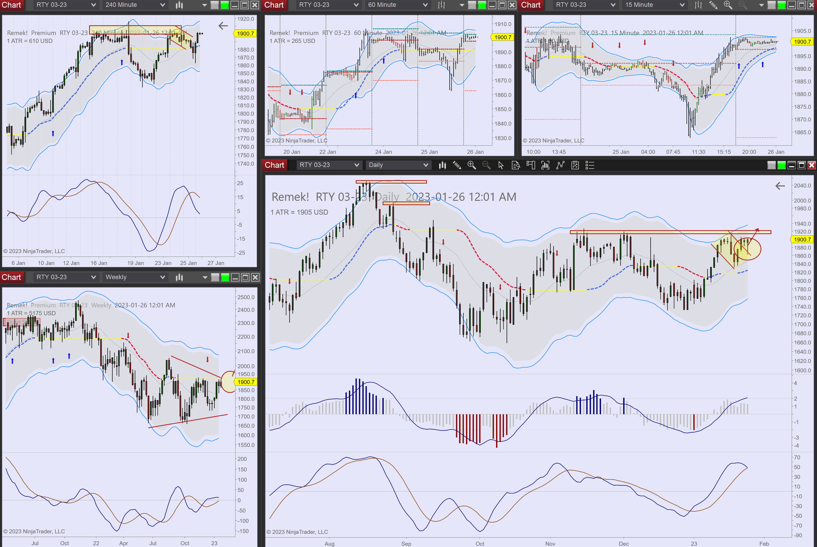
Task: Click zoom in magnifier on Daily chart
Action: [472, 165]
